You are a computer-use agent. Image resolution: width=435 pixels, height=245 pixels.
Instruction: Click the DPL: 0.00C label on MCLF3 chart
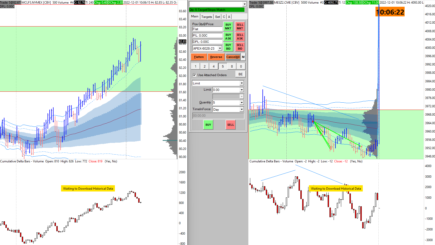[7, 6]
